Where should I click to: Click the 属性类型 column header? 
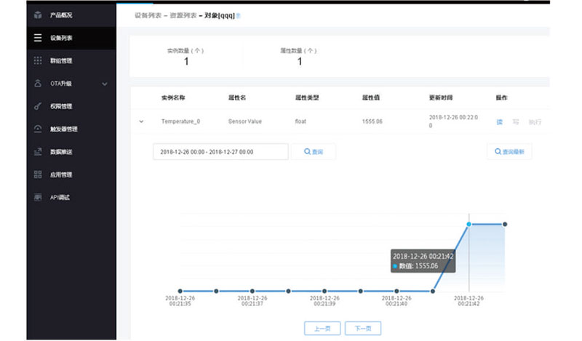(307, 97)
